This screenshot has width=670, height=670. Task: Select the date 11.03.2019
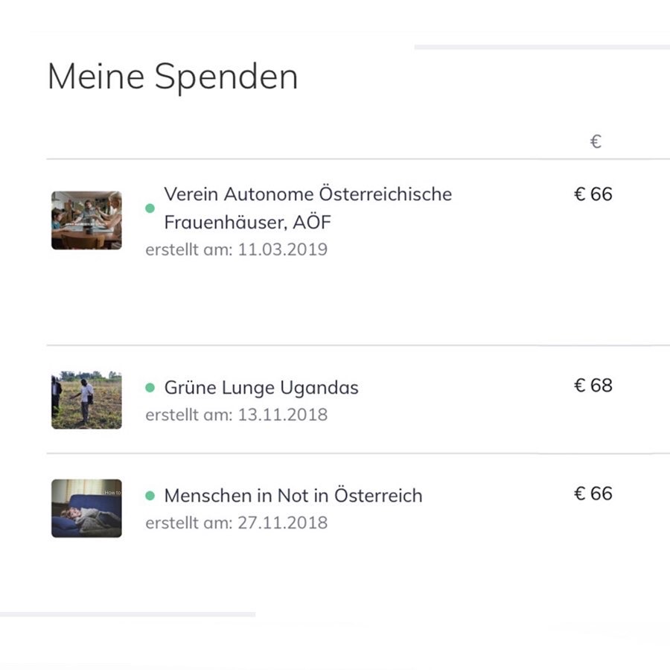tap(282, 249)
